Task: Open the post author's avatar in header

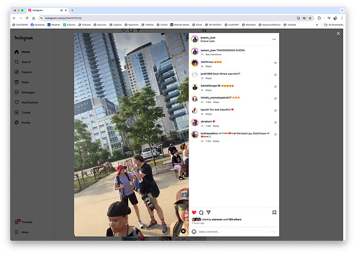Action: coord(195,39)
